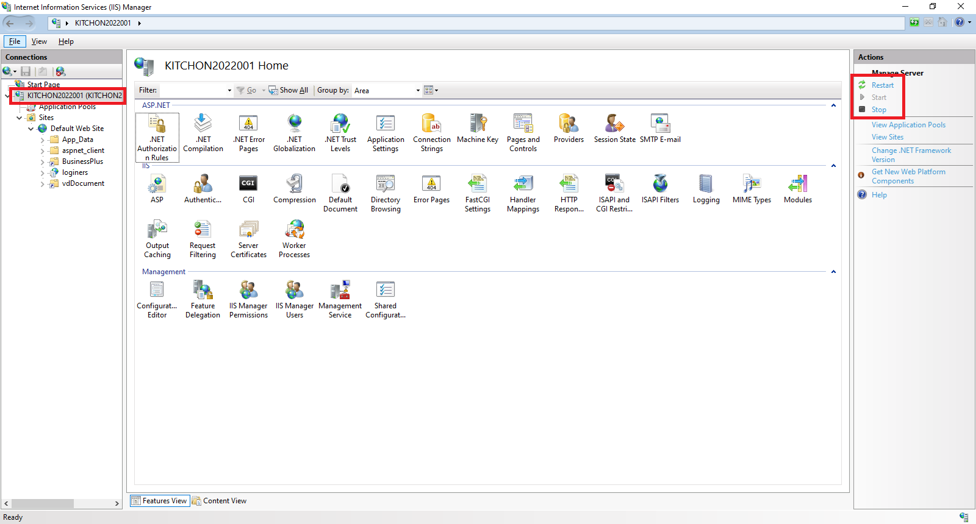Stop the server from Actions pane
Image resolution: width=976 pixels, height=524 pixels.
tap(878, 110)
